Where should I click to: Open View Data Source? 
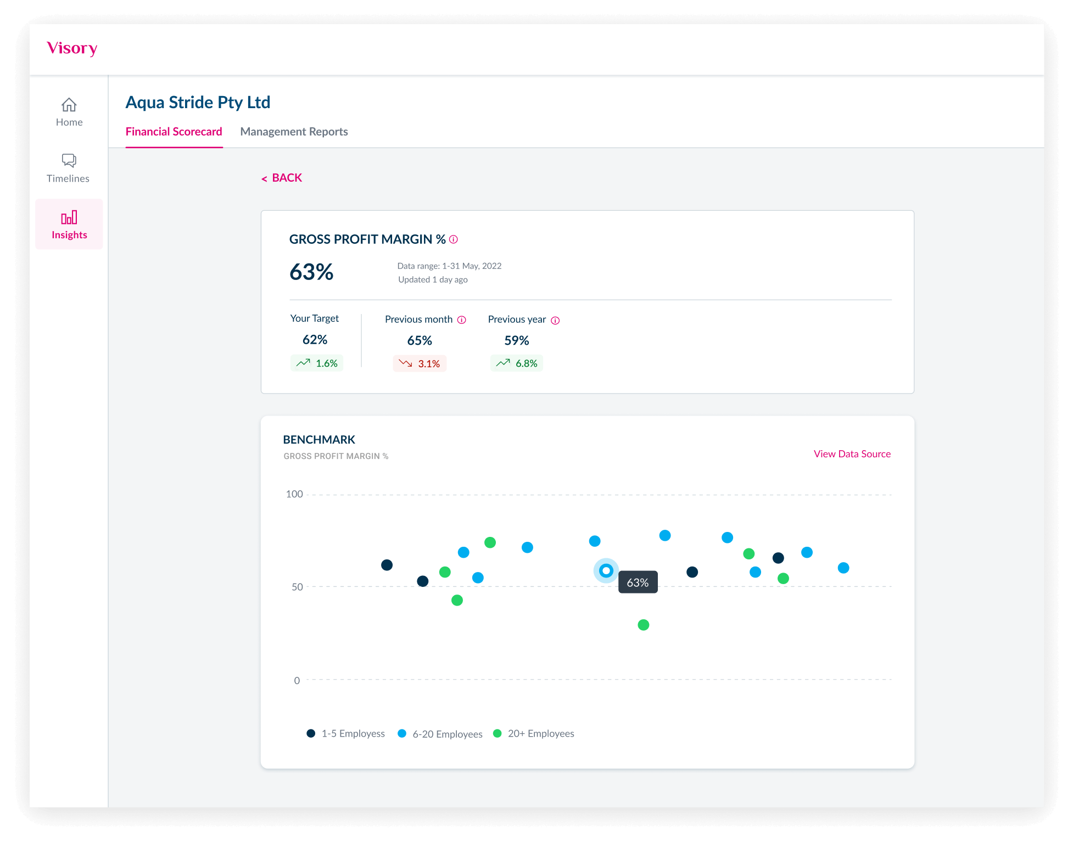pyautogui.click(x=851, y=454)
